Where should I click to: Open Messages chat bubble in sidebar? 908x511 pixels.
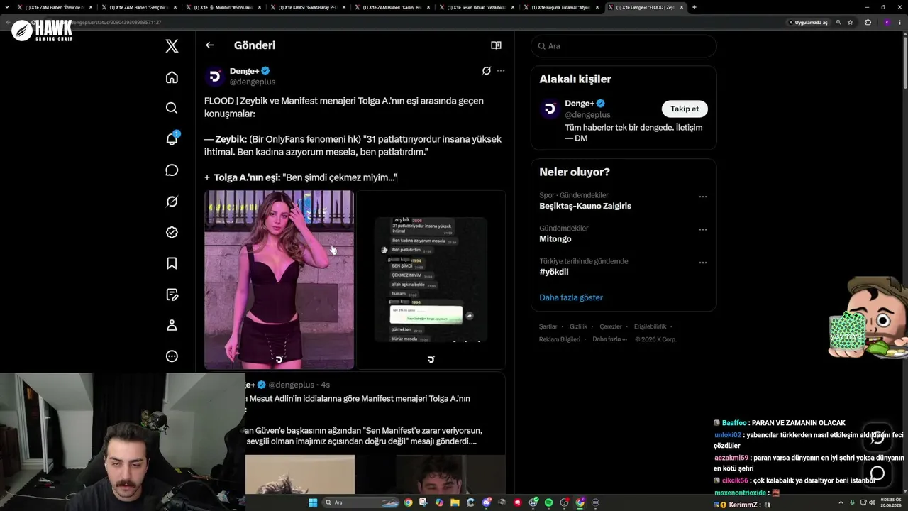pyautogui.click(x=172, y=170)
